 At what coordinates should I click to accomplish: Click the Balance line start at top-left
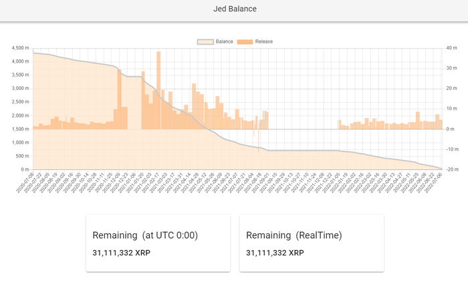pyautogui.click(x=33, y=53)
